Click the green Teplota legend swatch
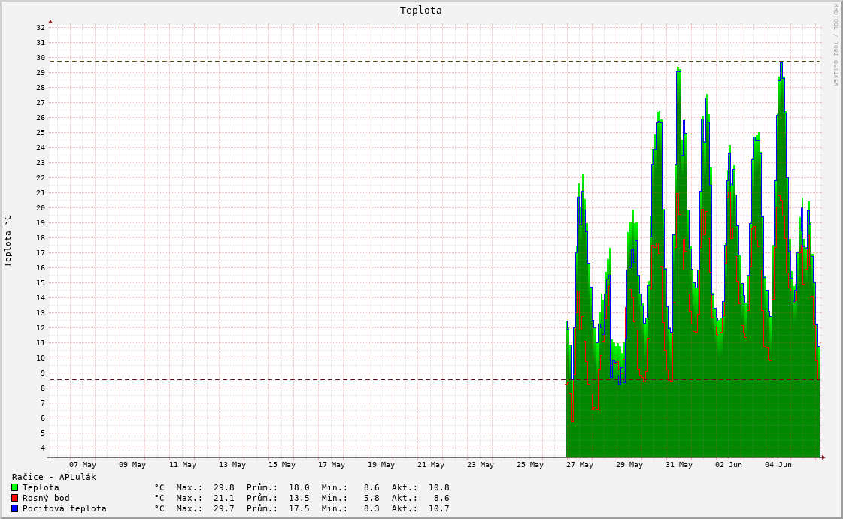This screenshot has height=519, width=843. 15,488
